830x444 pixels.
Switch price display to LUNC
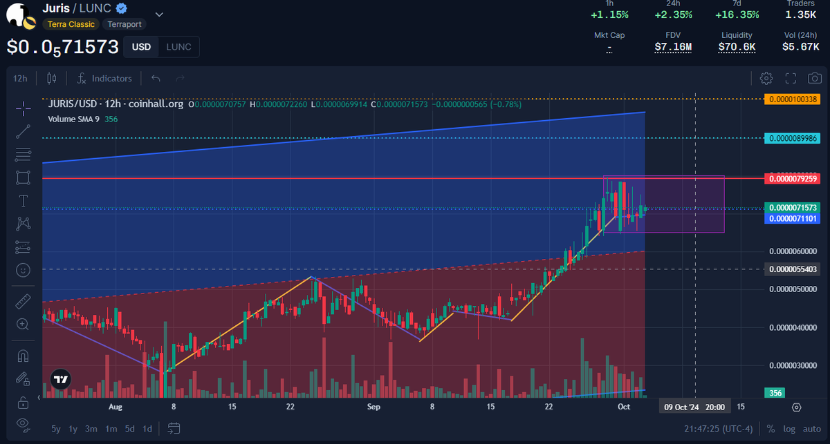click(x=178, y=47)
